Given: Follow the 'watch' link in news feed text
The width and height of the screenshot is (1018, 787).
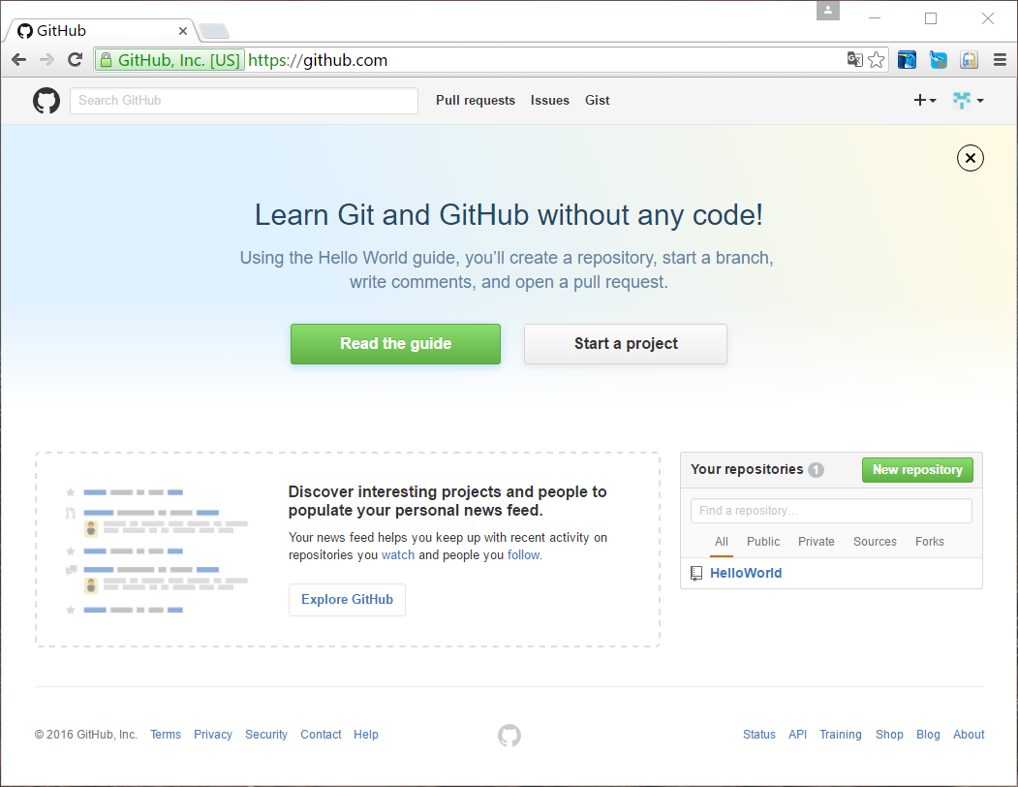Looking at the screenshot, I should (398, 555).
